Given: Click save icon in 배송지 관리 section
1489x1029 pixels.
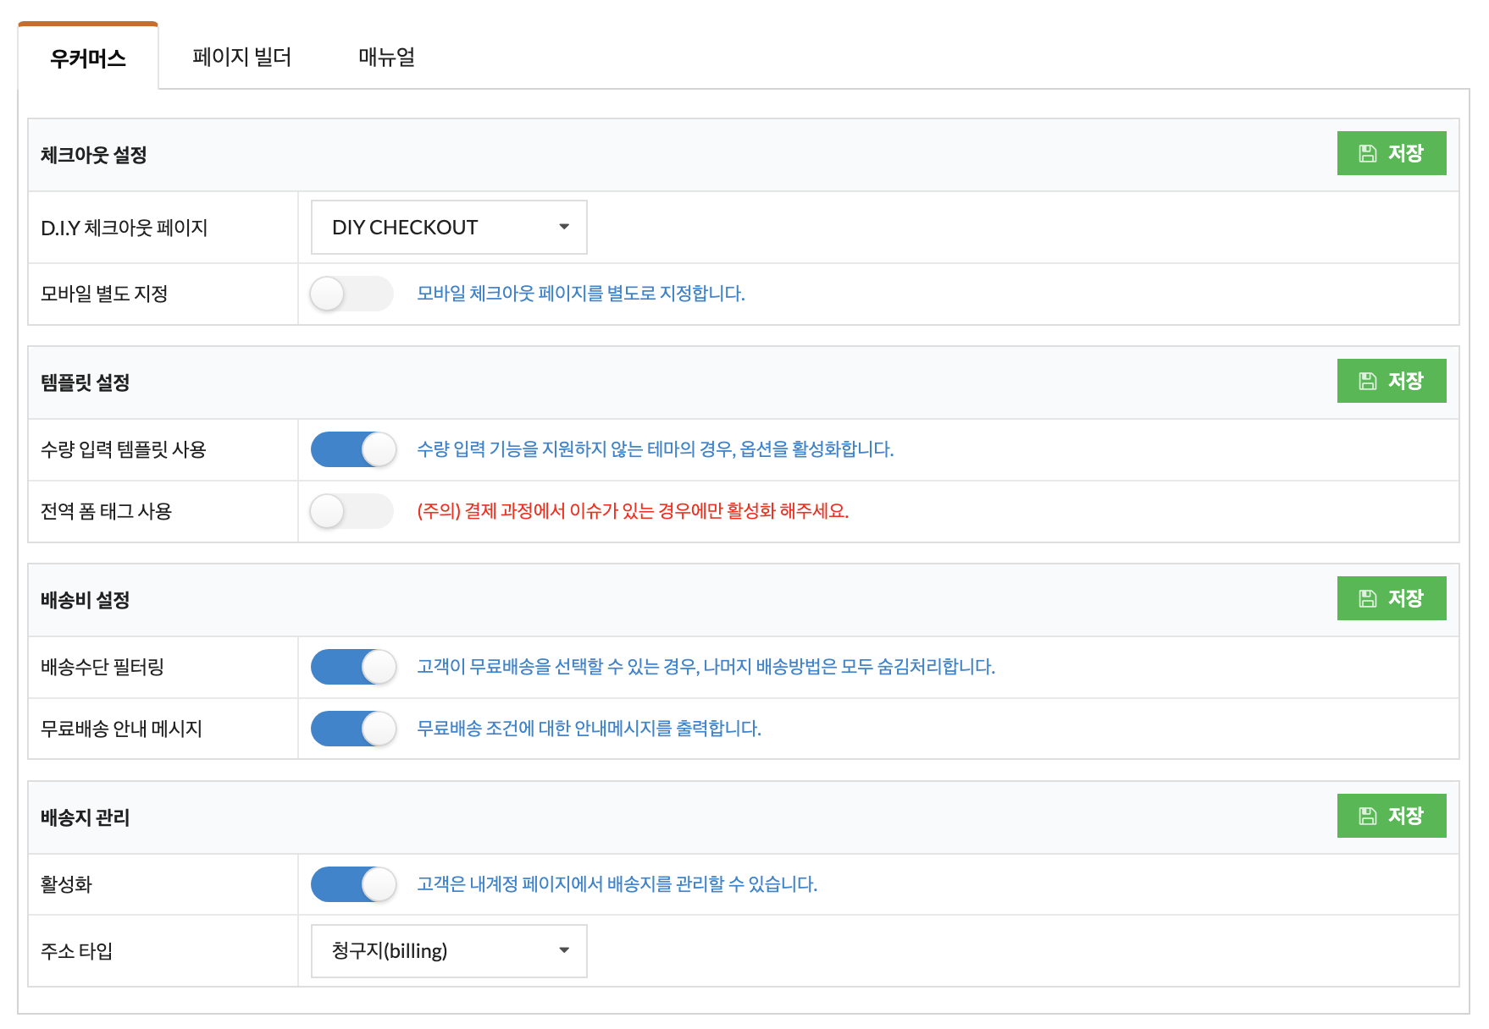Looking at the screenshot, I should click(1367, 816).
